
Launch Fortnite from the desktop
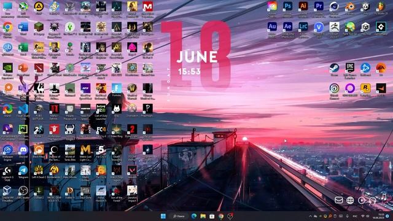point(117,88)
